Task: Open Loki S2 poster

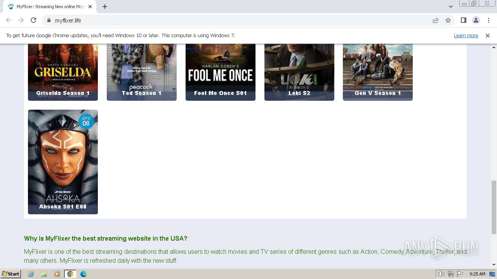Action: coord(299,72)
